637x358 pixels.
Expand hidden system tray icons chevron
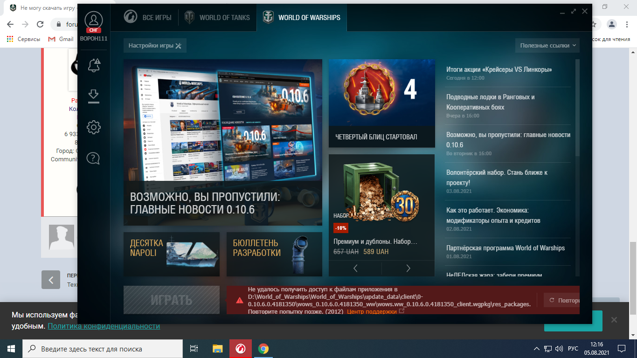click(537, 348)
